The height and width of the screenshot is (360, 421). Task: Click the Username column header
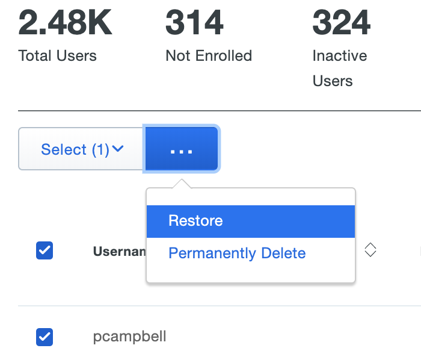click(x=120, y=252)
